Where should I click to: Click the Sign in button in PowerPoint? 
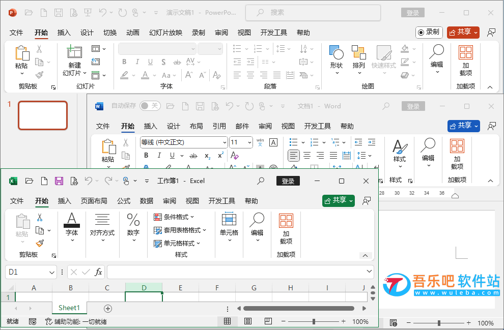coord(413,13)
